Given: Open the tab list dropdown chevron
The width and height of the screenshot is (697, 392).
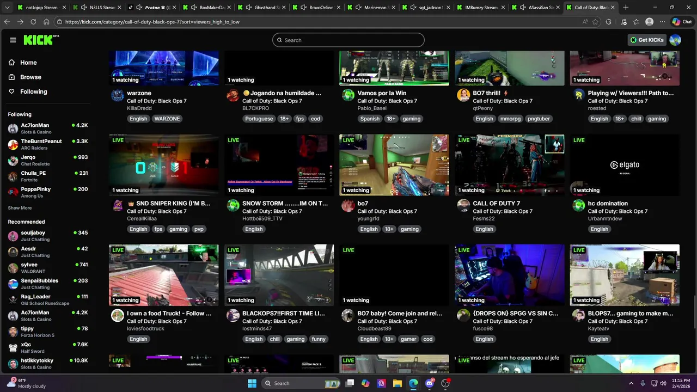Looking at the screenshot, I should [7, 8].
